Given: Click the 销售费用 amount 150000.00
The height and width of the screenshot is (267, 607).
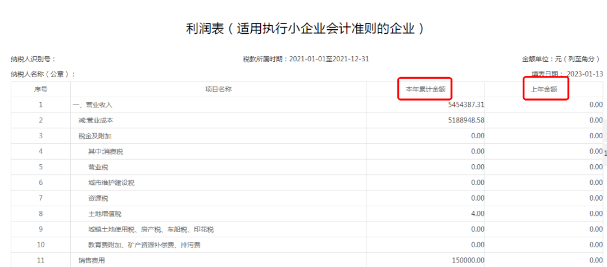Looking at the screenshot, I should 468,260.
